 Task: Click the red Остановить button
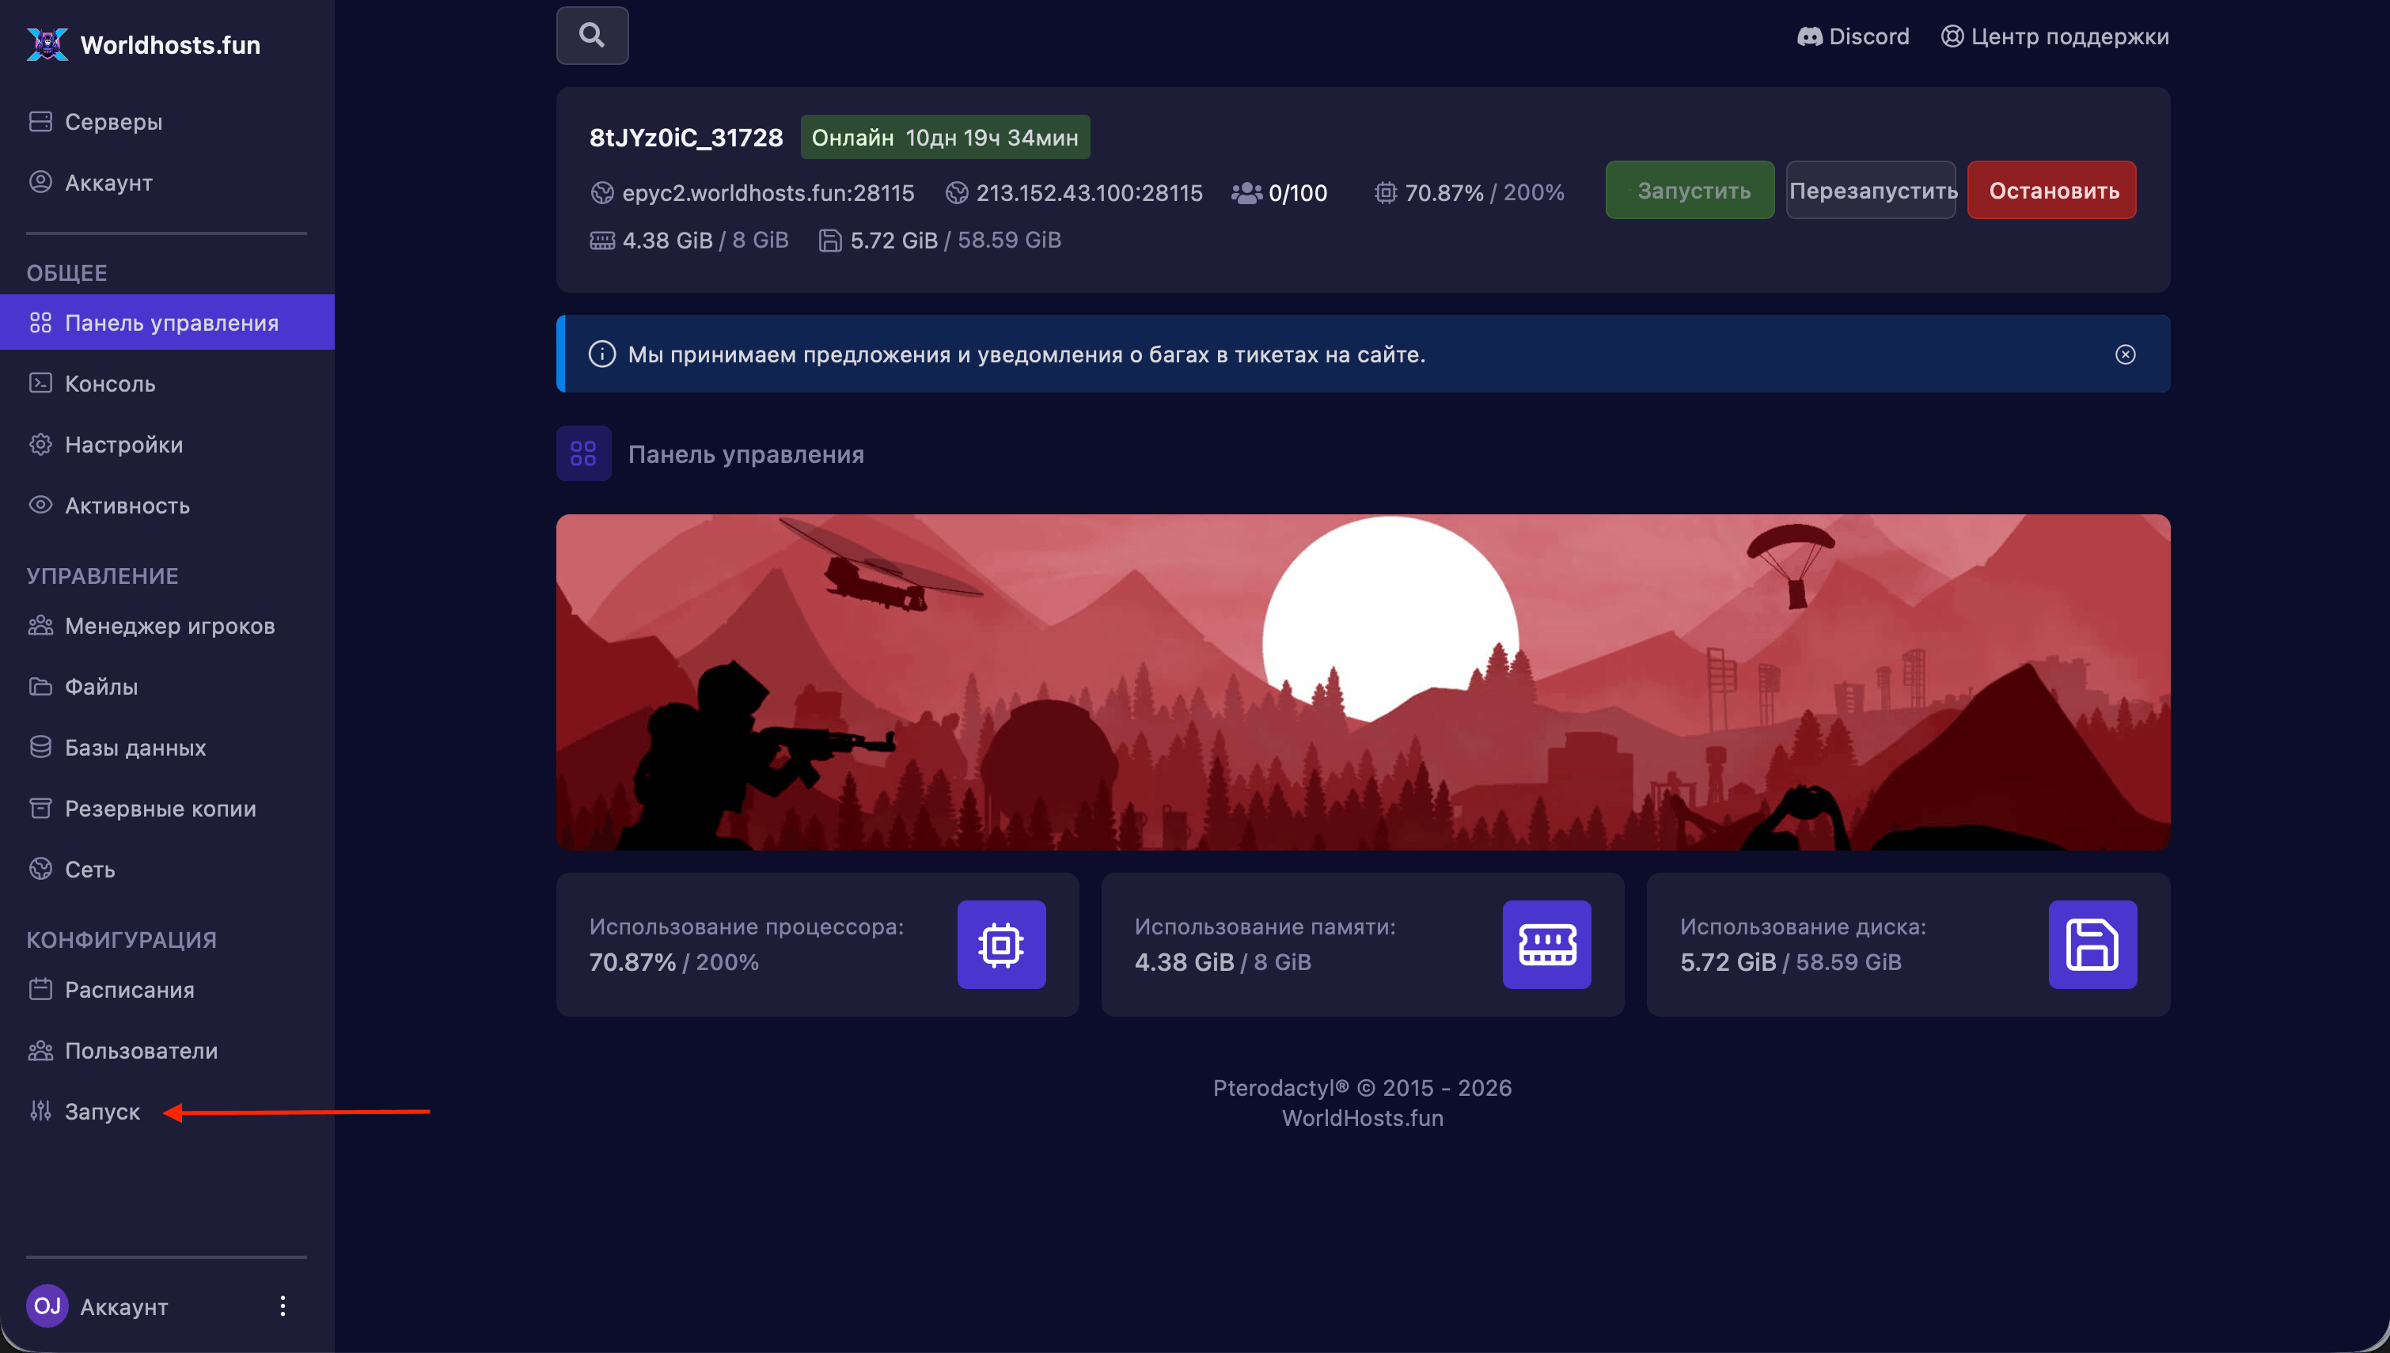point(2052,191)
